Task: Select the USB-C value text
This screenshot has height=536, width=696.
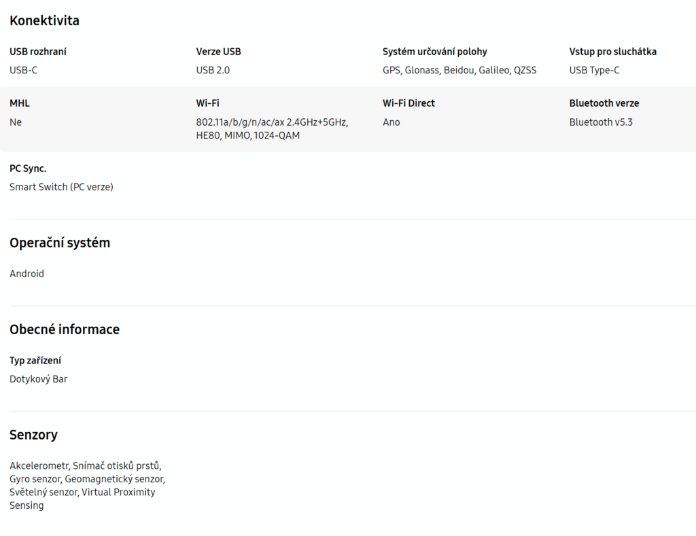Action: click(x=24, y=70)
